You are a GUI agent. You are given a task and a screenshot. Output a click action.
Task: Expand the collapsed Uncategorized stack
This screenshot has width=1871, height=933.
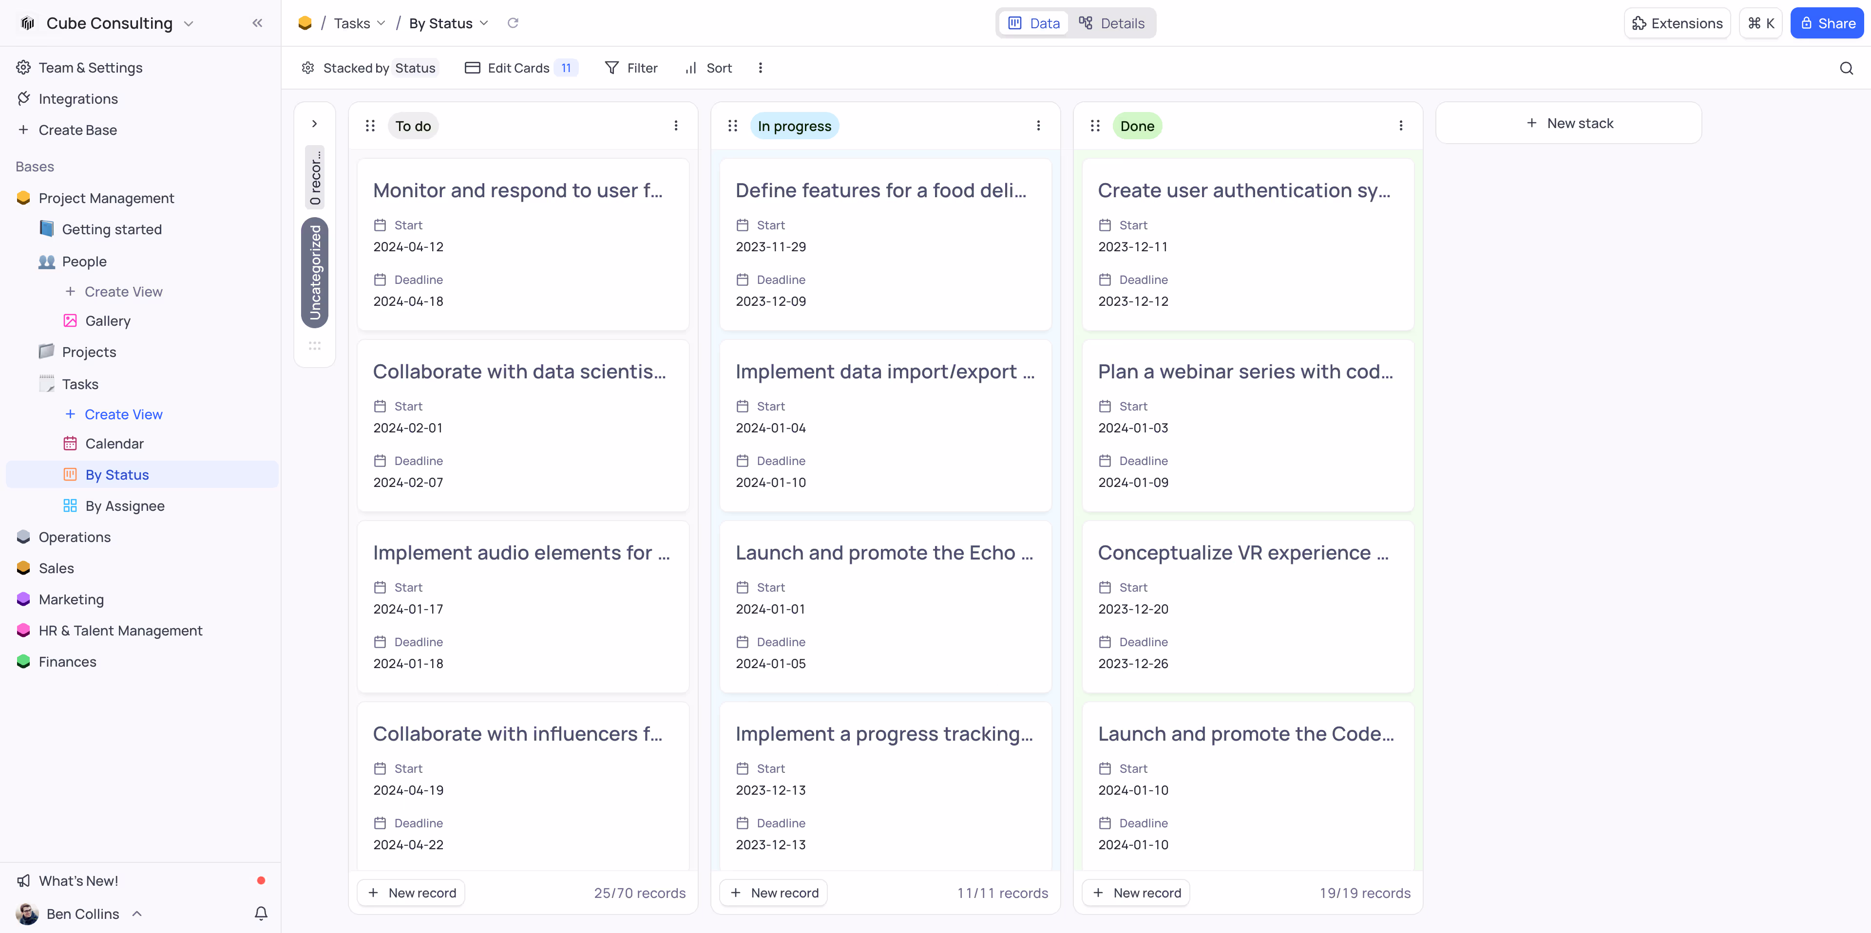pos(314,124)
